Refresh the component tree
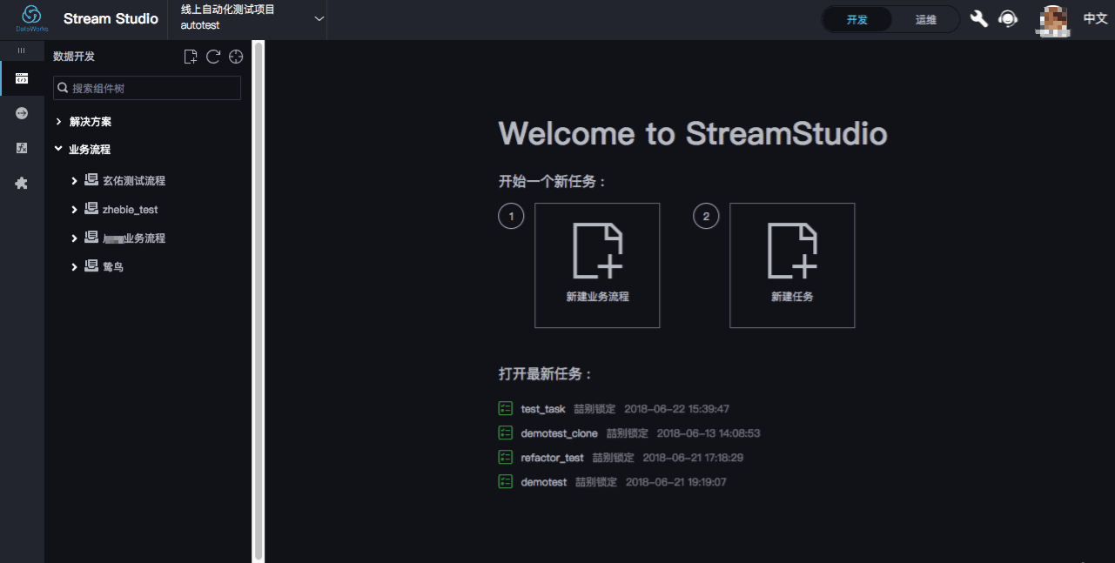 coord(212,57)
